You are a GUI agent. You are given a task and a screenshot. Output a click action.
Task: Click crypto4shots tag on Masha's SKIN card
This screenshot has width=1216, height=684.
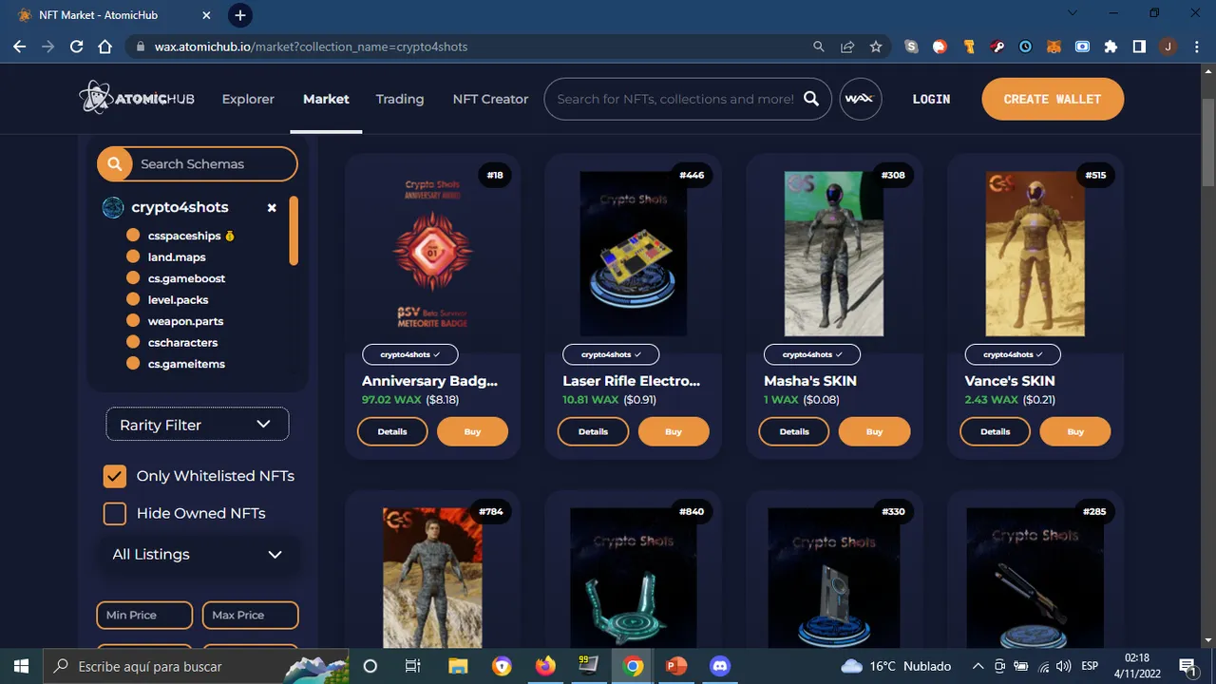pyautogui.click(x=812, y=354)
